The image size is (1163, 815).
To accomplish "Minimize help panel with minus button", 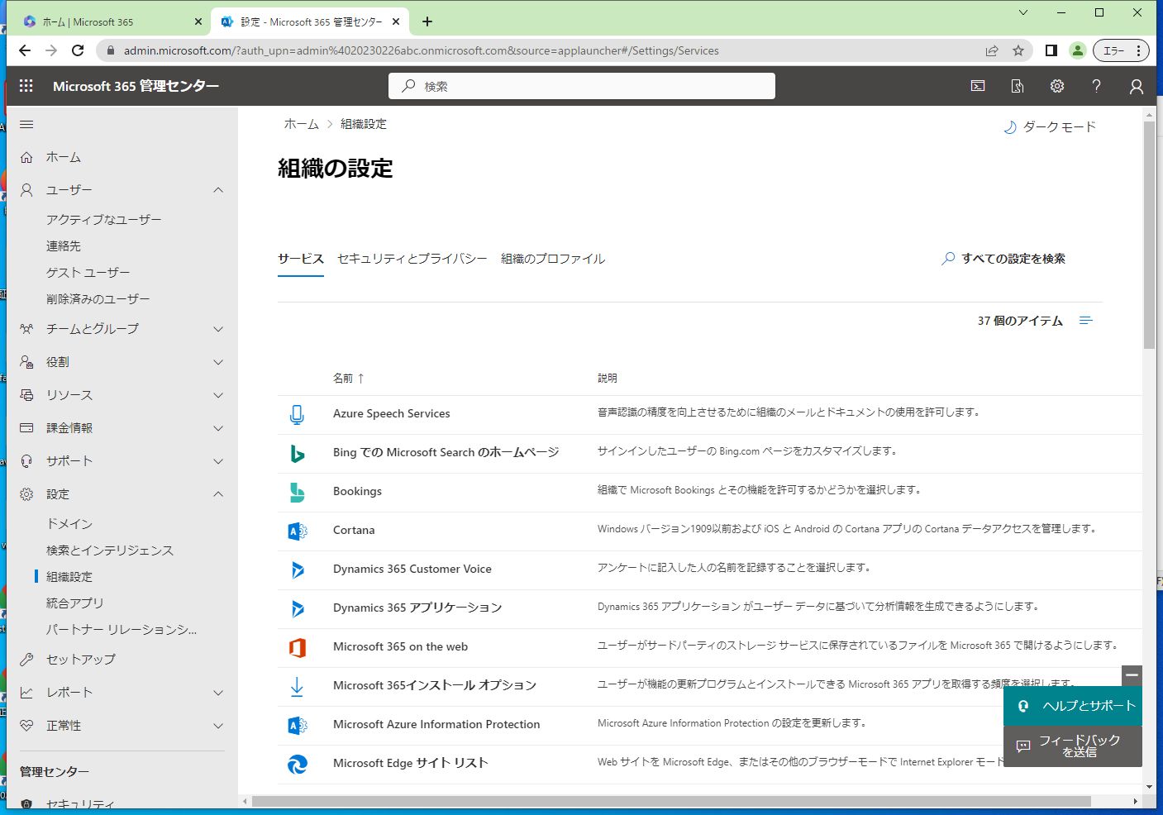I will (x=1132, y=675).
